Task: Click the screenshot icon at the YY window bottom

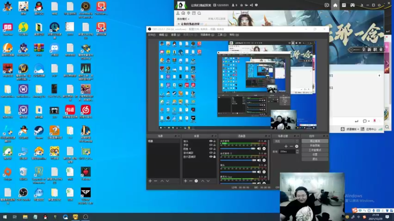Action: (x=342, y=129)
